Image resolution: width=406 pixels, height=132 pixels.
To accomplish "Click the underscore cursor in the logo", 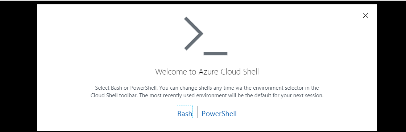I will coord(215,54).
